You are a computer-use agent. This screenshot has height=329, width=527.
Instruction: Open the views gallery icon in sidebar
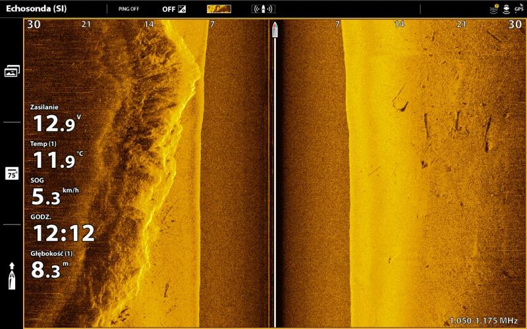11,71
